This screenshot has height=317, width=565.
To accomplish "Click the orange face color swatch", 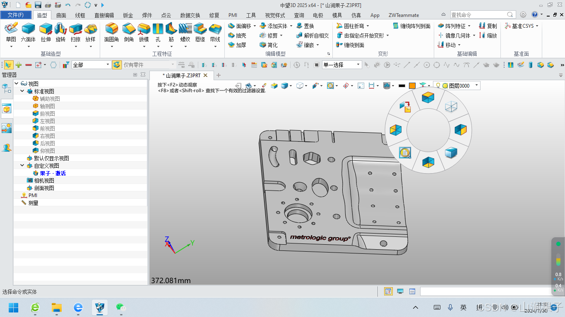I will point(412,86).
